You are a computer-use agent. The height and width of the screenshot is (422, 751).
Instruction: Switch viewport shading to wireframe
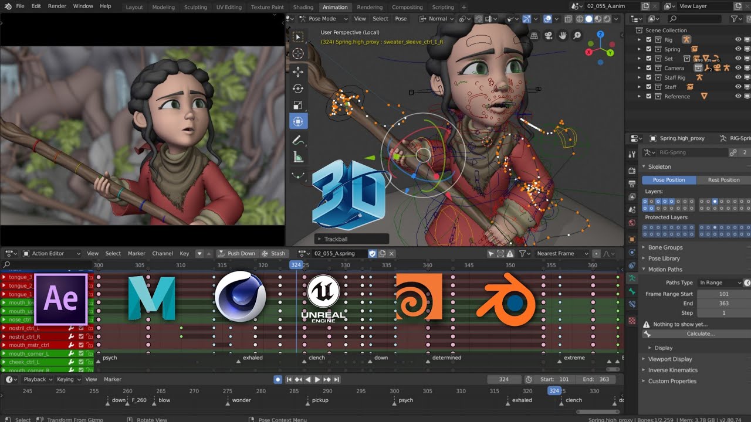579,19
